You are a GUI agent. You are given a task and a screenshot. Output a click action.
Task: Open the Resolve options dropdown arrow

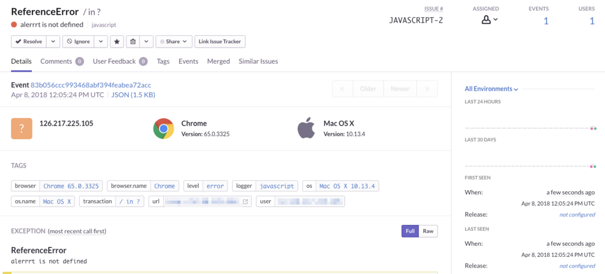(53, 42)
